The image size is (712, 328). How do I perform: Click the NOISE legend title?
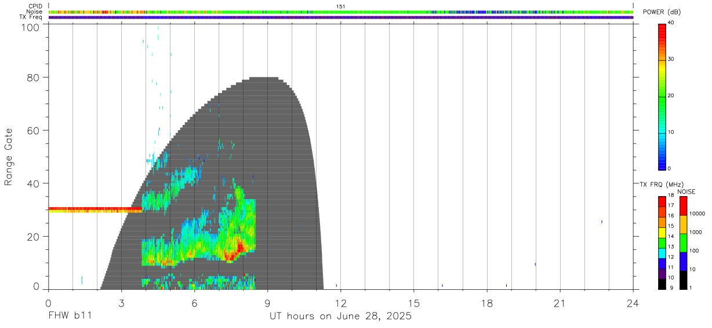(686, 191)
